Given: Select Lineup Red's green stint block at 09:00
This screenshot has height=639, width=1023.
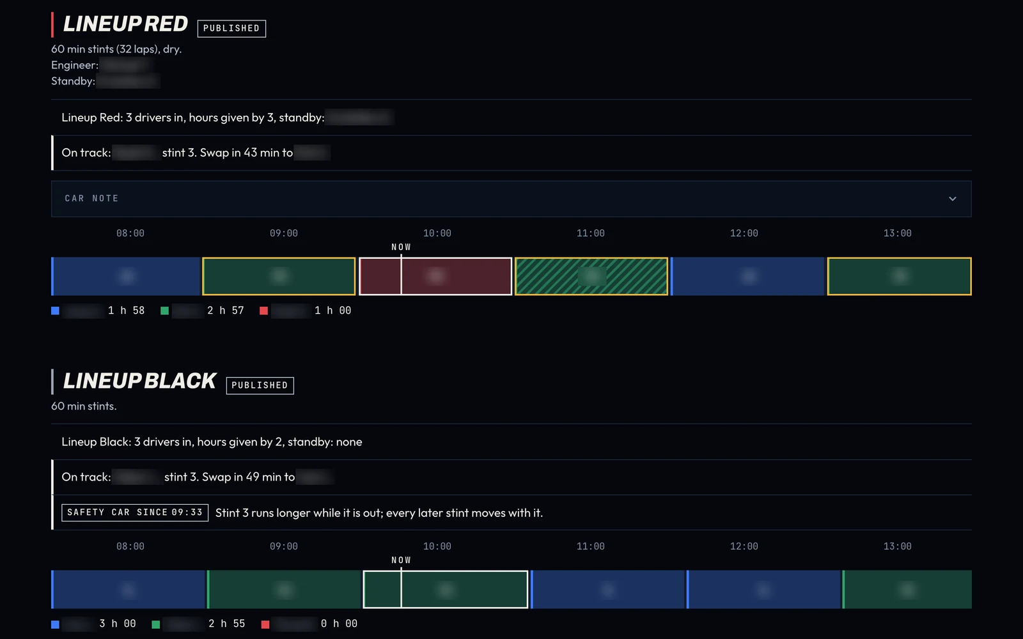Looking at the screenshot, I should [279, 276].
